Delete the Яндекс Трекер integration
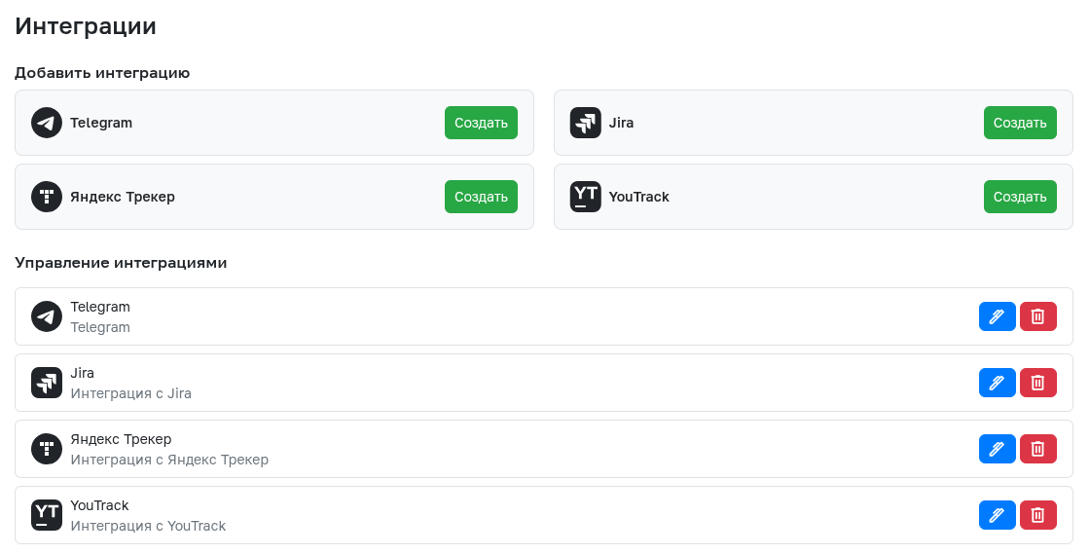1090x554 pixels. 1037,449
